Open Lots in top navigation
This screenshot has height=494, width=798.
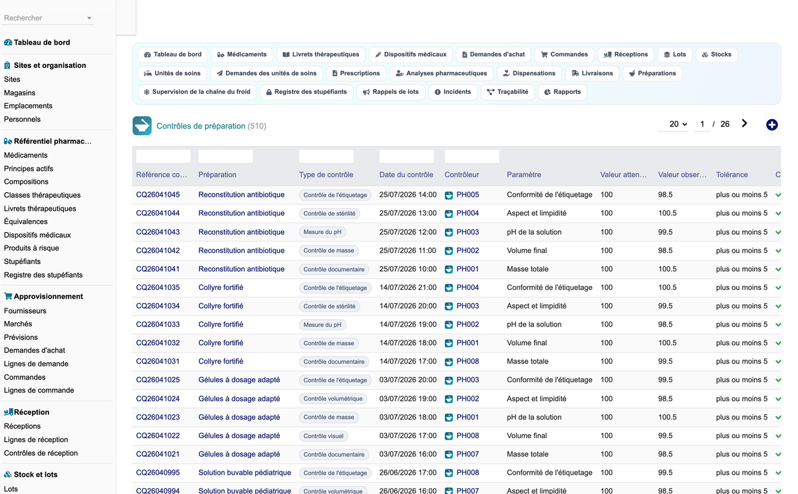point(674,55)
